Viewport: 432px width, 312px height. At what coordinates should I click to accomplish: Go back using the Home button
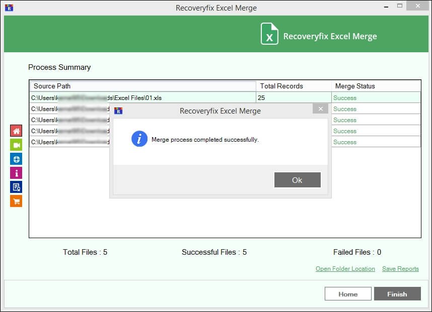pos(348,294)
